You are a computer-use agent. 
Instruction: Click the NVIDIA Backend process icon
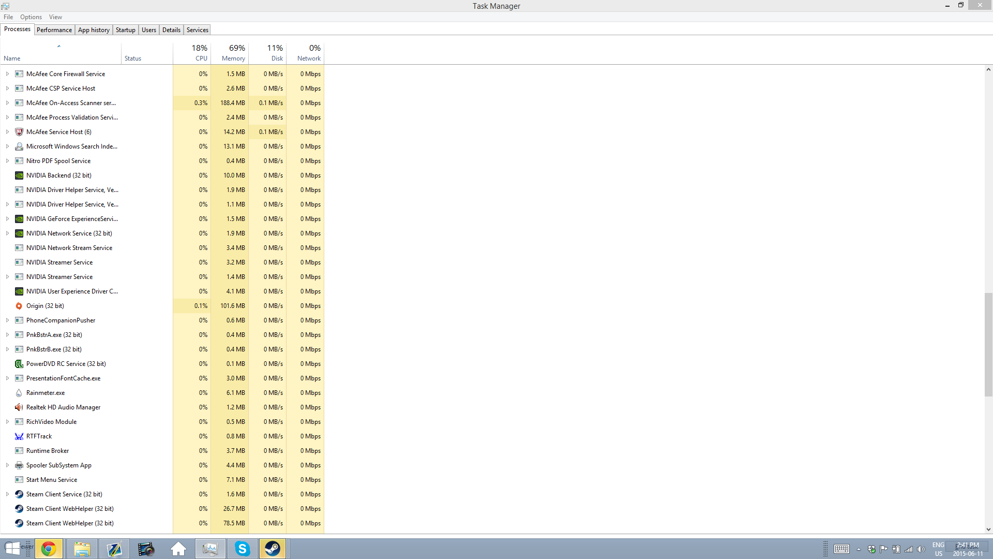pyautogui.click(x=19, y=175)
